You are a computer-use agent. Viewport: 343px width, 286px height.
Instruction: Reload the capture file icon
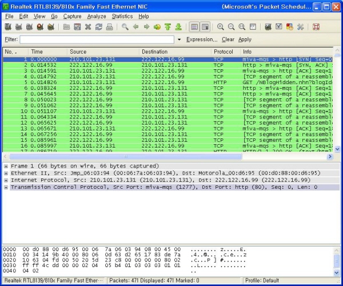click(x=99, y=27)
